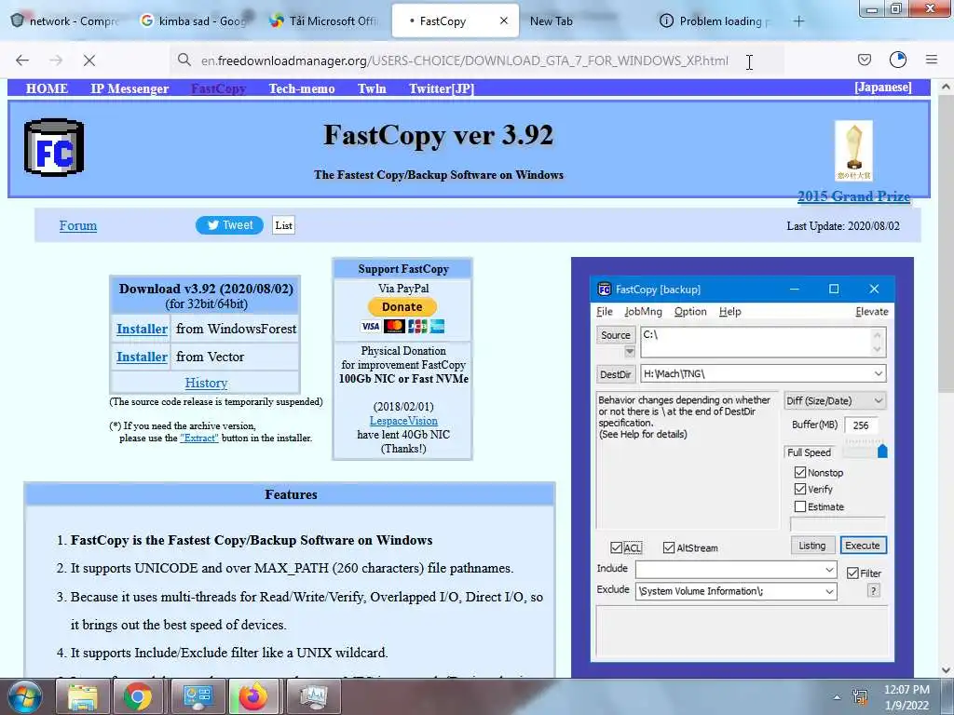Save page to Pocket

(865, 60)
